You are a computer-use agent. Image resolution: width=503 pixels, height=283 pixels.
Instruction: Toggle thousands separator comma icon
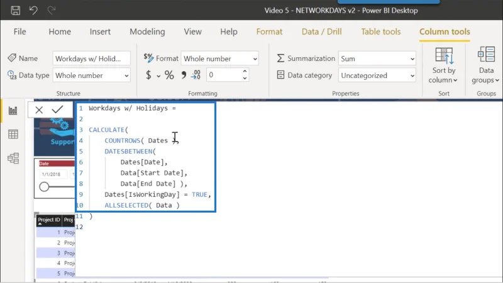pos(184,75)
